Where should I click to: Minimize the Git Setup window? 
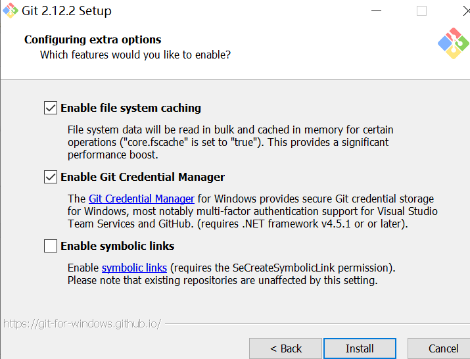click(x=376, y=11)
